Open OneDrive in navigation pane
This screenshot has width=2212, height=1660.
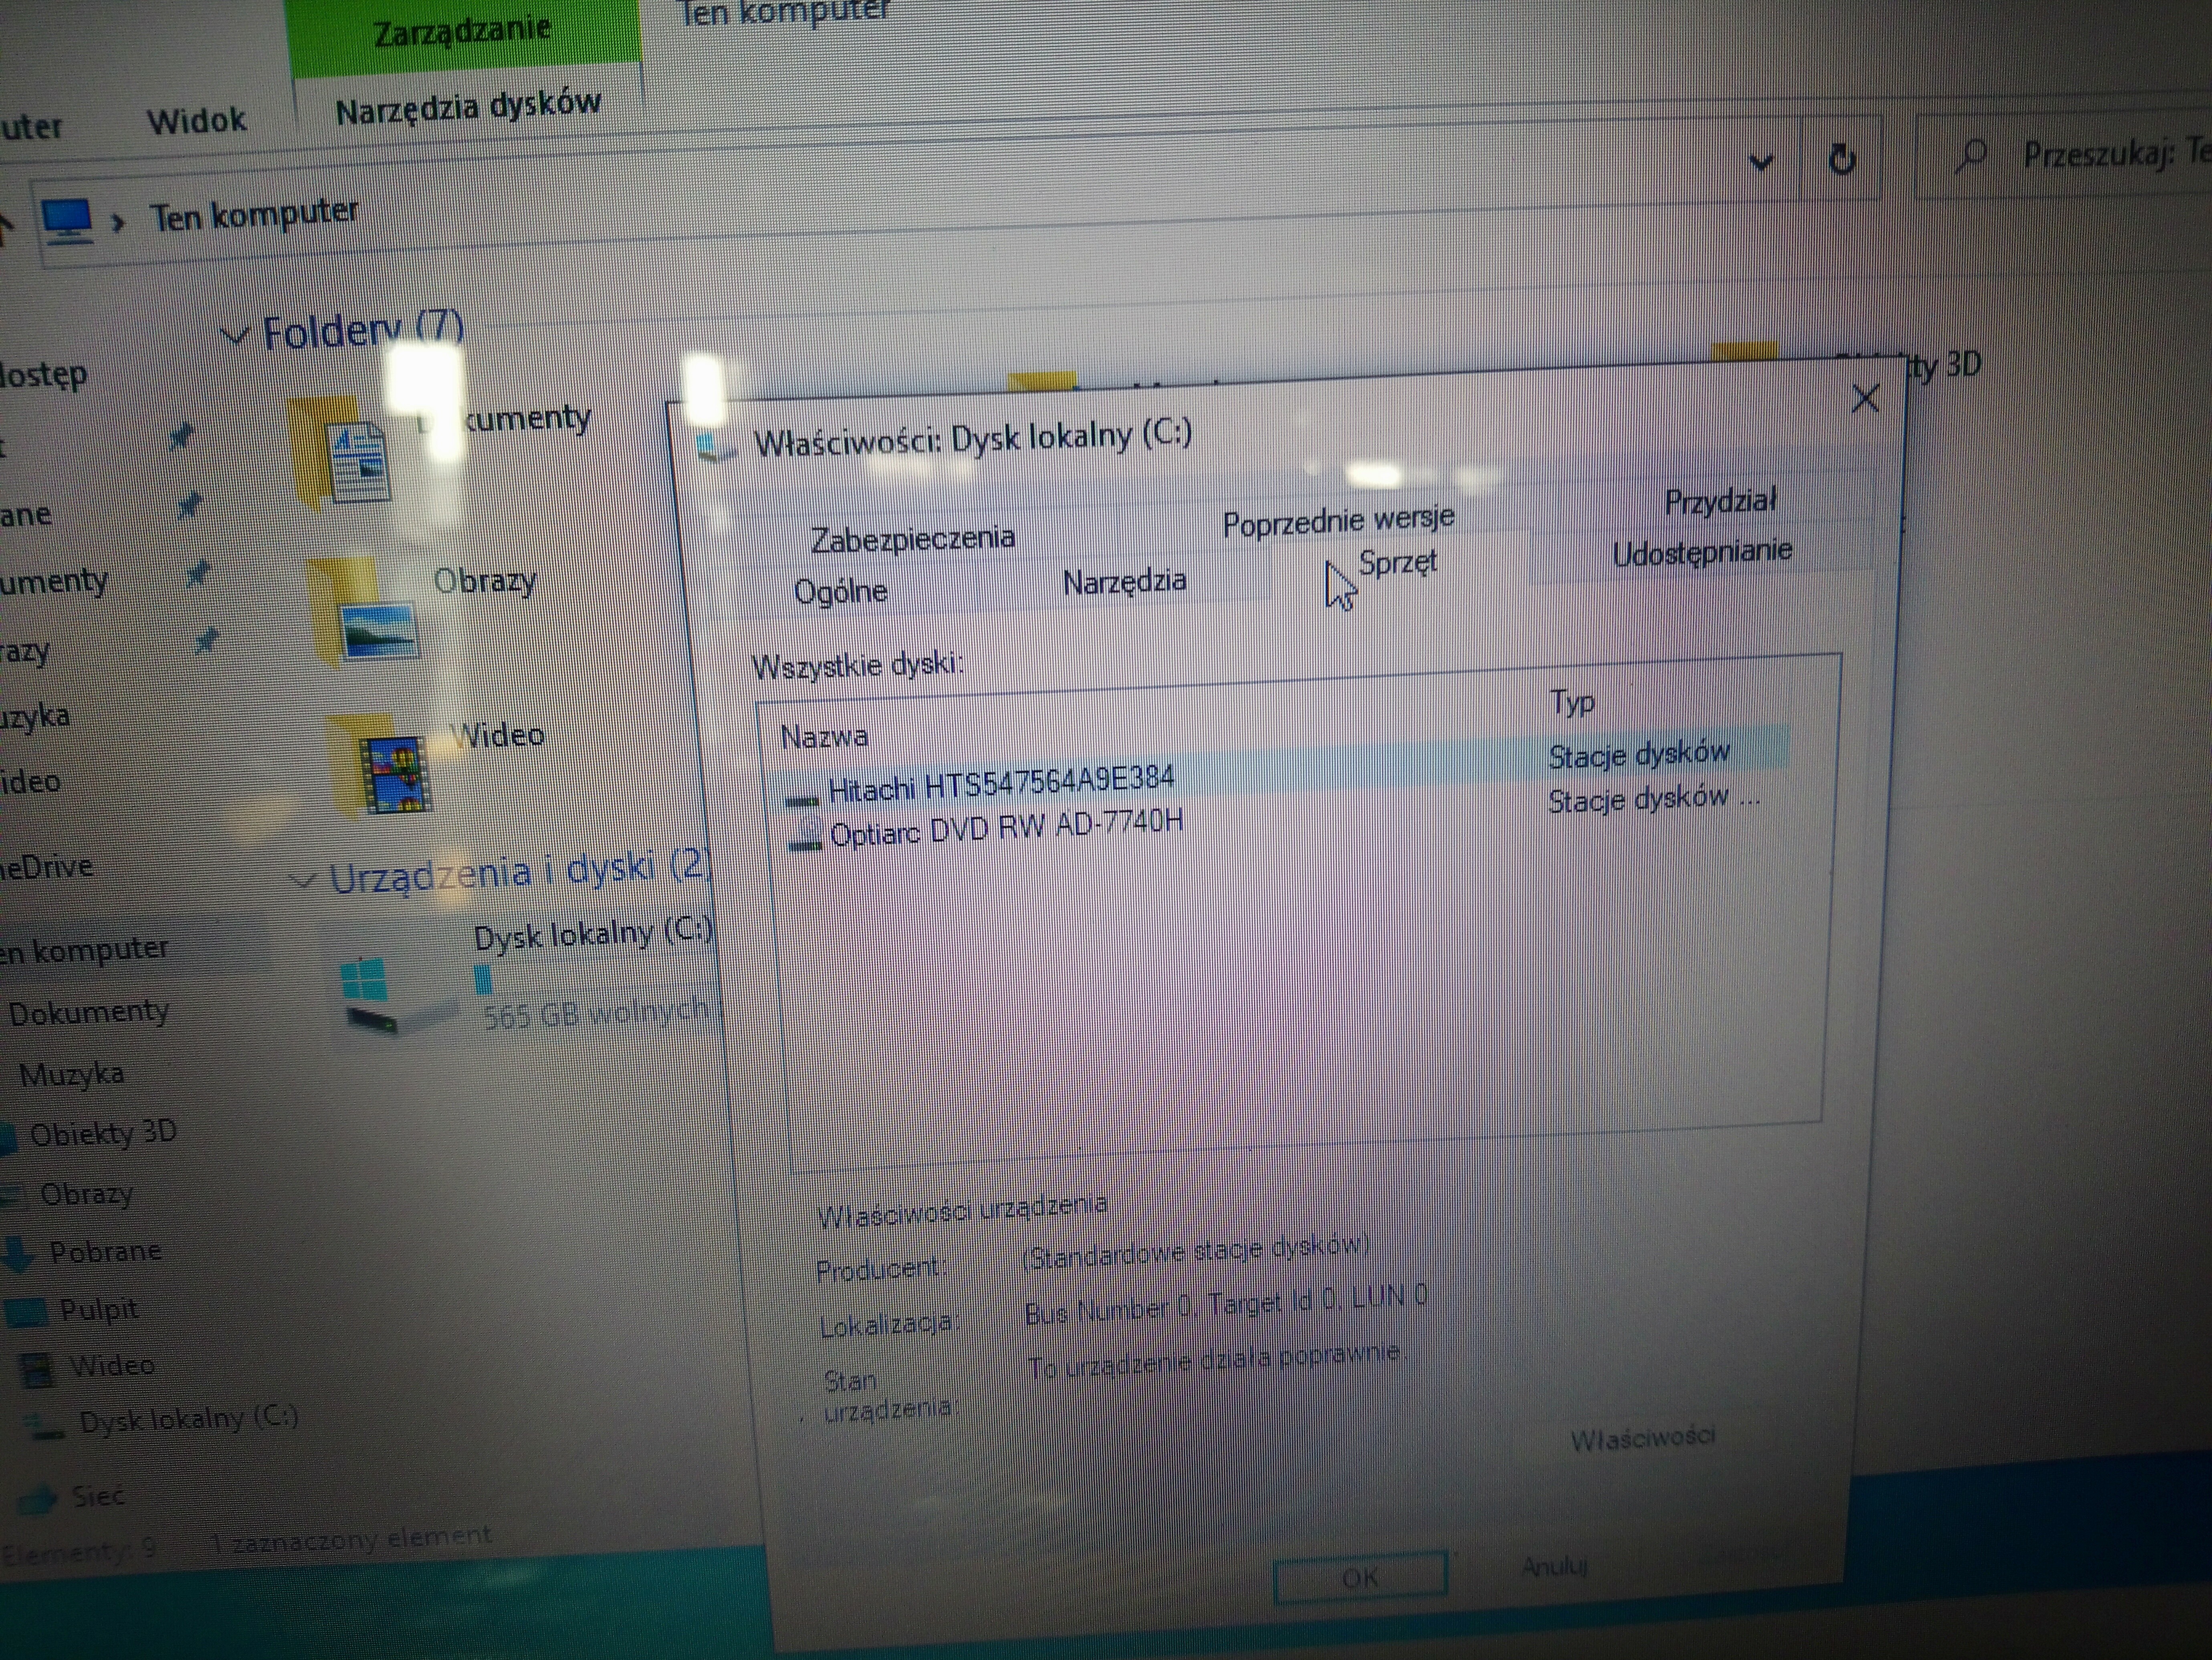click(46, 866)
